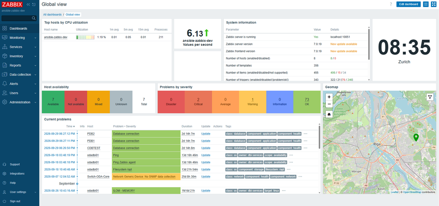439x206 pixels.
Task: Show more tags for Switch-ODA-Core row
Action: pyautogui.click(x=300, y=177)
